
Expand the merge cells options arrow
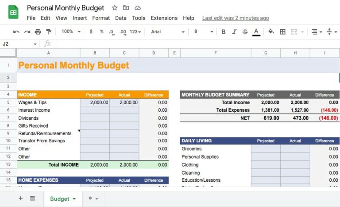point(302,32)
